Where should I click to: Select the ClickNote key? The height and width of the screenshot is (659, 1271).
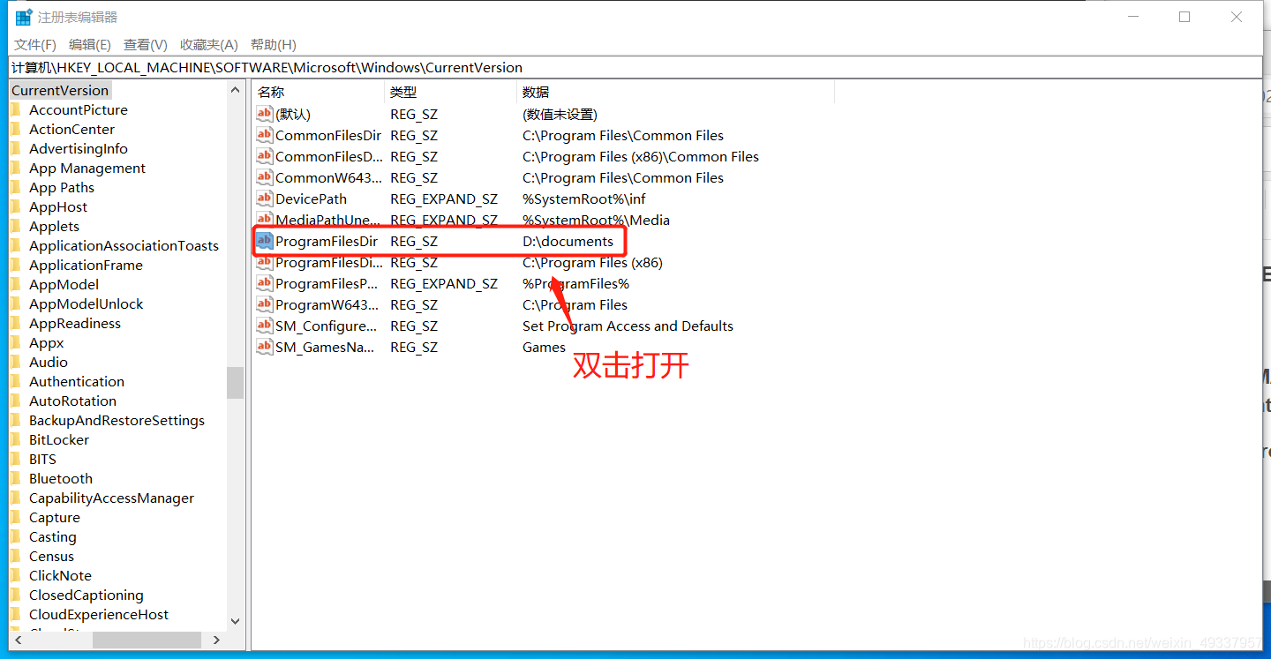[60, 576]
